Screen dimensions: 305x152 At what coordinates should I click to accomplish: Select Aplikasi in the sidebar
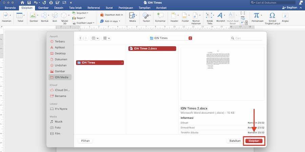click(60, 47)
